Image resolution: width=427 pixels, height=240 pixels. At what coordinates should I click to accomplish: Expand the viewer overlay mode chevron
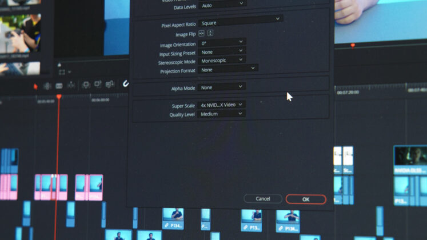[69, 72]
